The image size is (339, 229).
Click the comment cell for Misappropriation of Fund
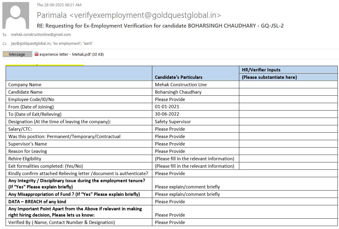click(187, 194)
